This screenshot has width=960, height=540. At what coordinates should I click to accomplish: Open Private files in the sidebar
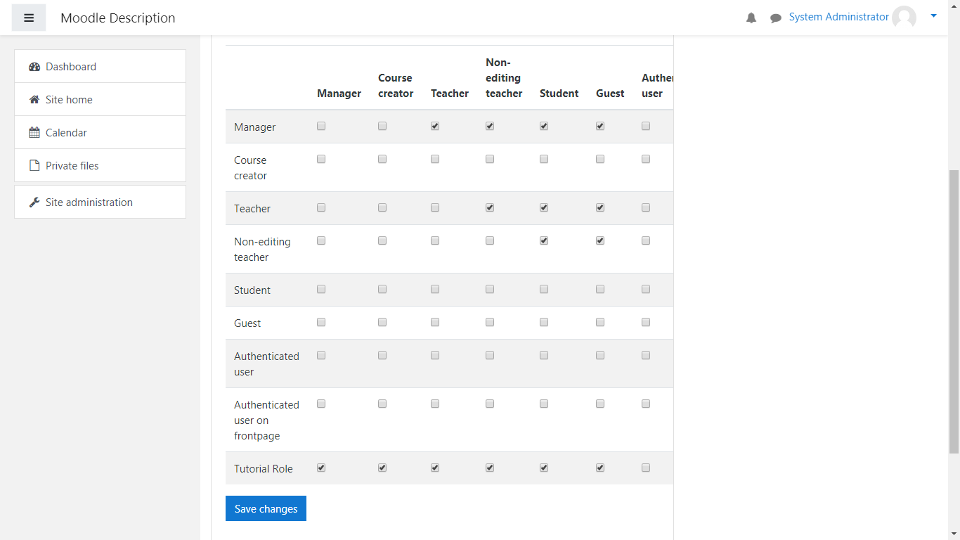click(72, 166)
